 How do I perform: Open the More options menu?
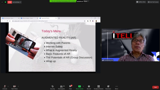point(116,87)
